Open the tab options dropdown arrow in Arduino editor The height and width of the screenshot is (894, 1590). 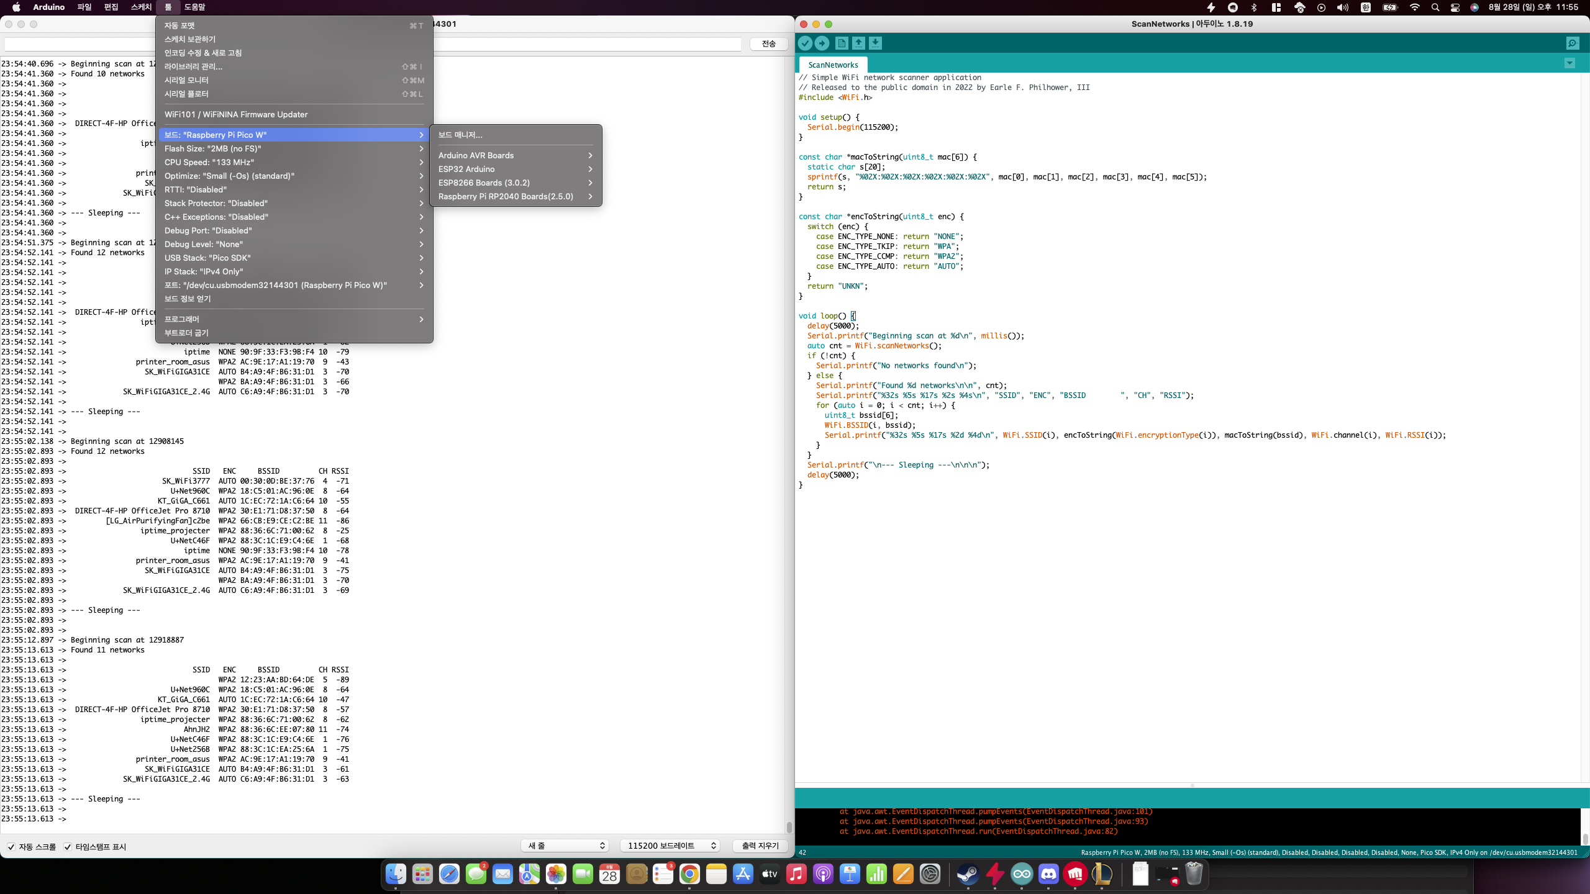(x=1570, y=63)
